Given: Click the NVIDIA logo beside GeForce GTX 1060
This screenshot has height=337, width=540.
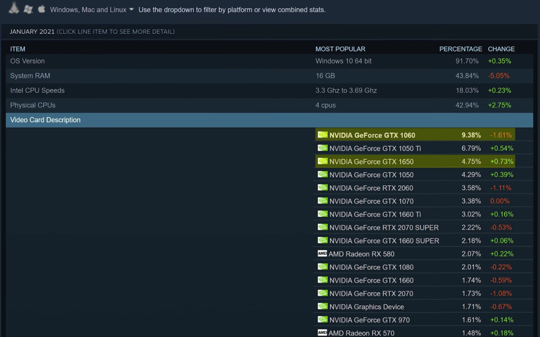Looking at the screenshot, I should coord(323,135).
